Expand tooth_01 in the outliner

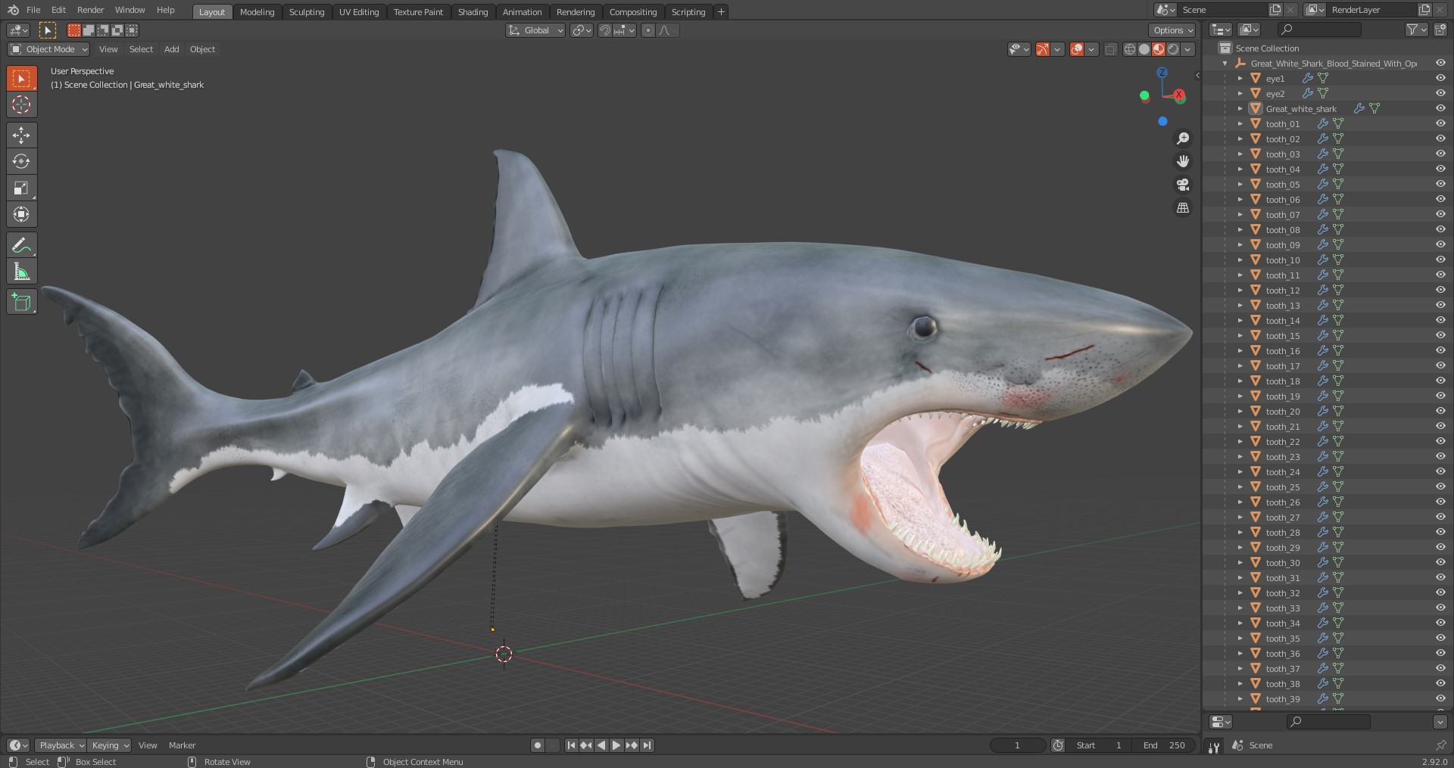1240,123
